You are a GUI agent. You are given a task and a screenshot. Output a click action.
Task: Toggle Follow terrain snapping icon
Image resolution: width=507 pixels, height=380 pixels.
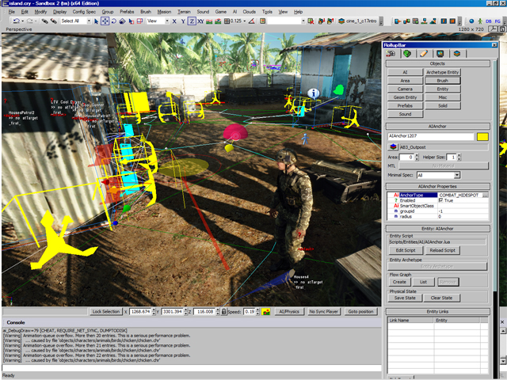(x=209, y=21)
